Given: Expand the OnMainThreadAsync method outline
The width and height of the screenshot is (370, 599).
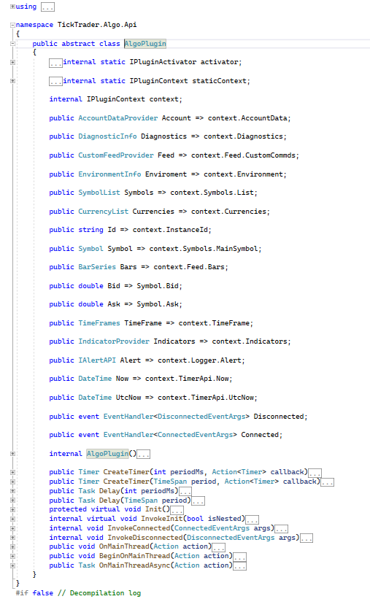Looking at the screenshot, I should click(x=12, y=565).
